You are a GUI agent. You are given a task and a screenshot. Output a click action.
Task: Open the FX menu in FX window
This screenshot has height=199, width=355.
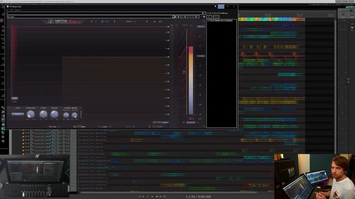[7, 10]
